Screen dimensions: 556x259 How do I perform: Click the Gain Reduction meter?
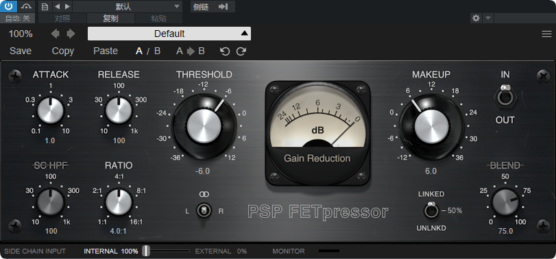[x=317, y=133]
